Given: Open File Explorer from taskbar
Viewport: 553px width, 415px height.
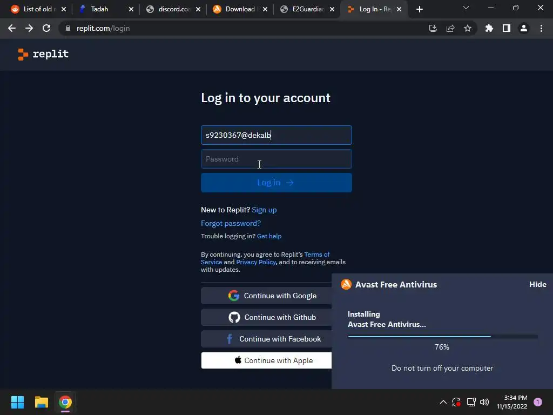Looking at the screenshot, I should click(x=41, y=402).
